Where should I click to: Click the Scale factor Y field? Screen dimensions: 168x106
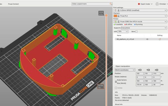[148, 81]
